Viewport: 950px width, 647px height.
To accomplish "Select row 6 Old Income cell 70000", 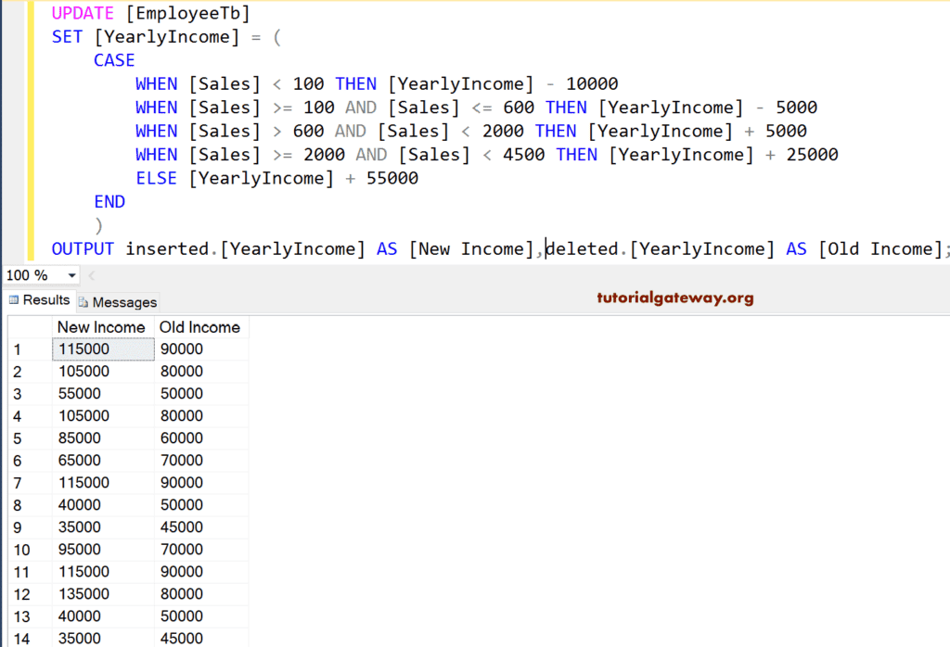I will tap(201, 461).
